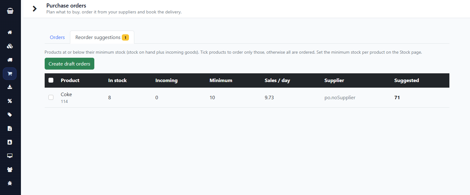Click the Suggested column header
The height and width of the screenshot is (195, 470).
(407, 80)
